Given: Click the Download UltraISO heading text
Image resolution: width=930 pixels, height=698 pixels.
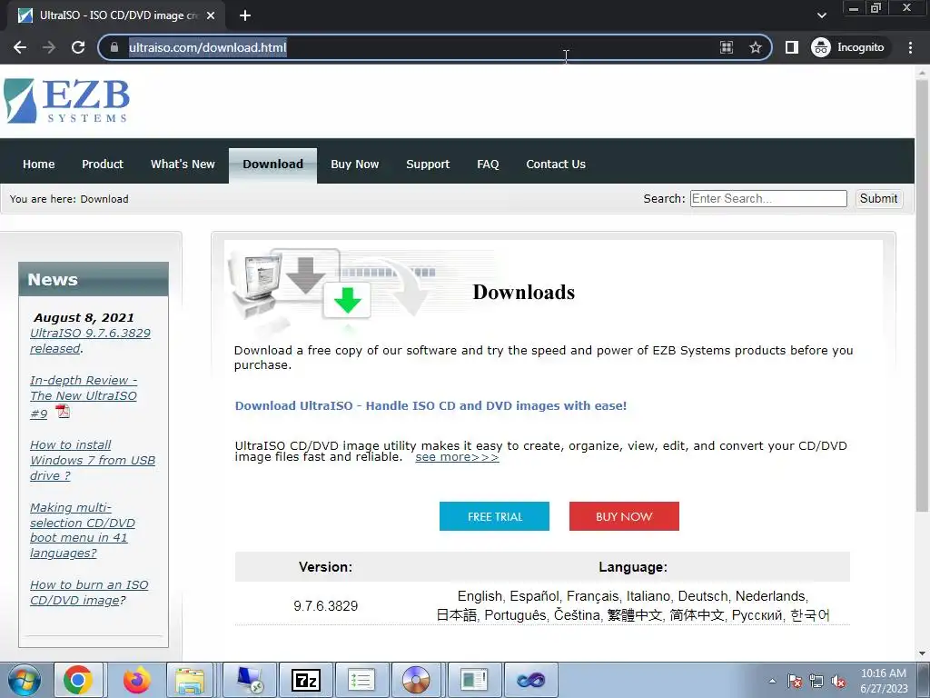Looking at the screenshot, I should pyautogui.click(x=430, y=406).
